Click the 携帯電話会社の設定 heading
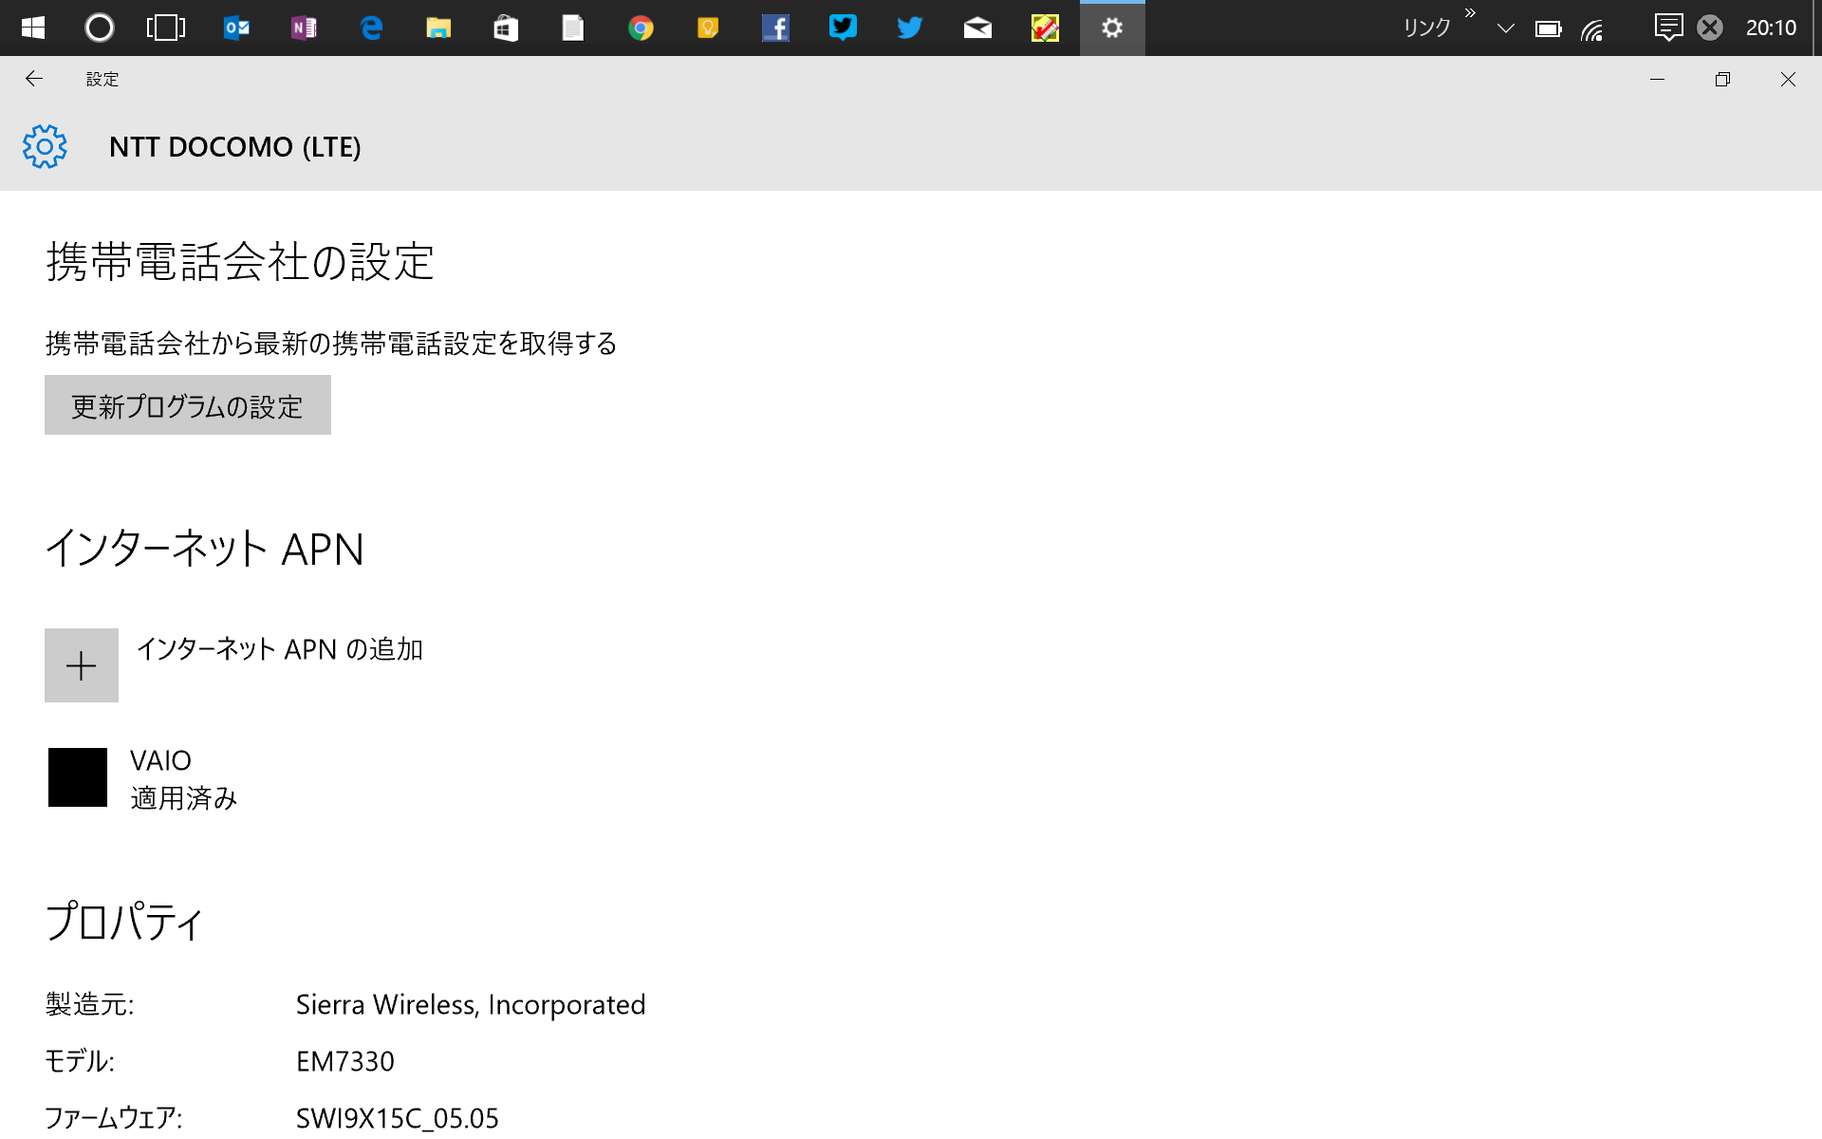1822x1139 pixels. (240, 262)
